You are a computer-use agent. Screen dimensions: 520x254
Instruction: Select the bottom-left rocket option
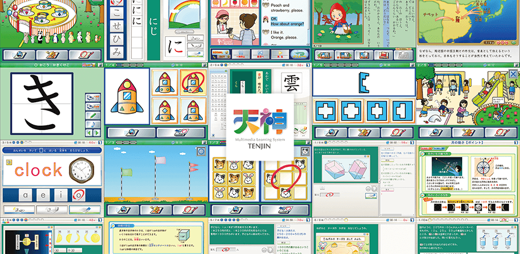(165, 111)
